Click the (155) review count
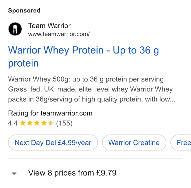This screenshot has height=188, width=191. (64, 123)
